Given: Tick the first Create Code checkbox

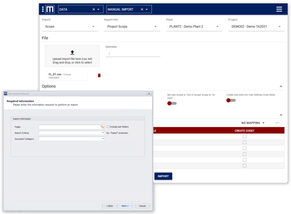Looking at the screenshot, I should click(244, 136).
